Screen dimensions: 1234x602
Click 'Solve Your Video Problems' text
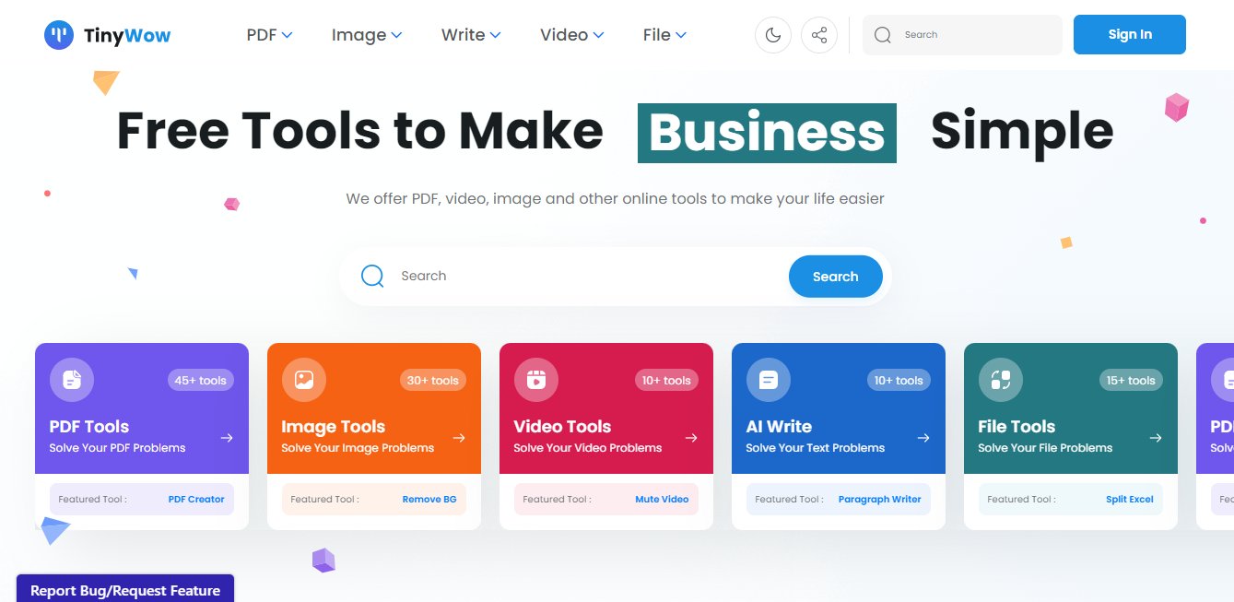[x=588, y=448]
